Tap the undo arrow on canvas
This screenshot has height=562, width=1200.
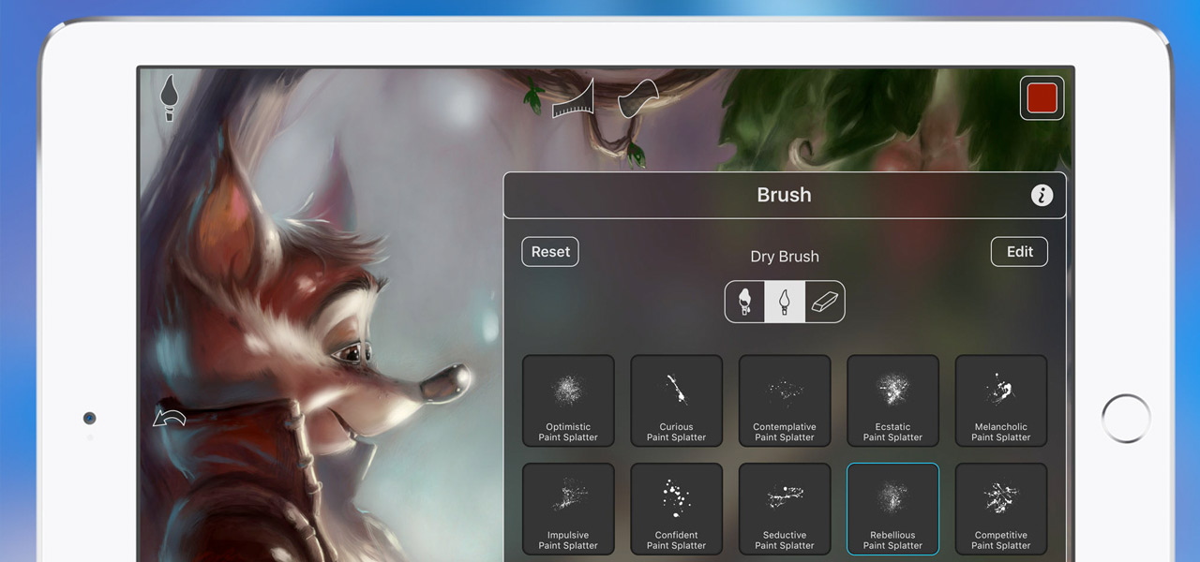coord(170,417)
